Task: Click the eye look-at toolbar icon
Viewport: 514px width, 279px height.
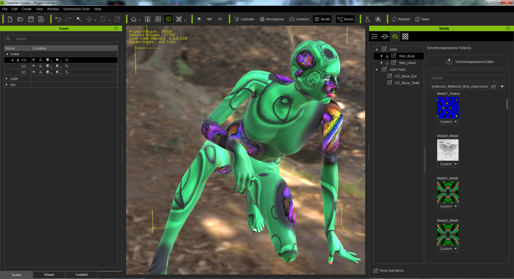Action: tap(199, 19)
